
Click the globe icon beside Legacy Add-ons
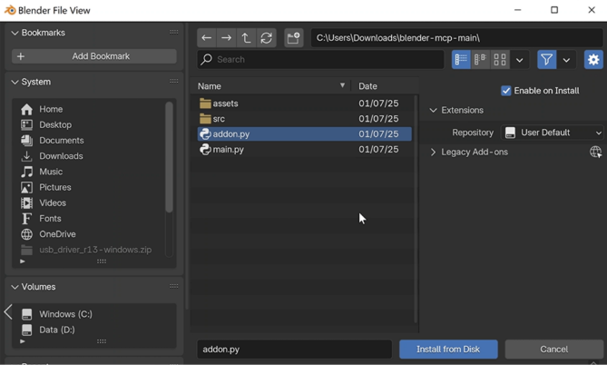595,153
